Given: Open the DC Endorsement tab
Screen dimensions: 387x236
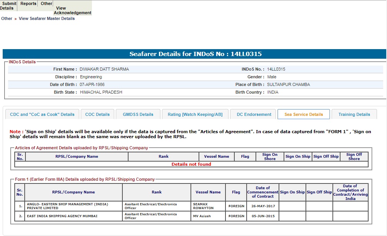Looking at the screenshot, I should pyautogui.click(x=254, y=114).
